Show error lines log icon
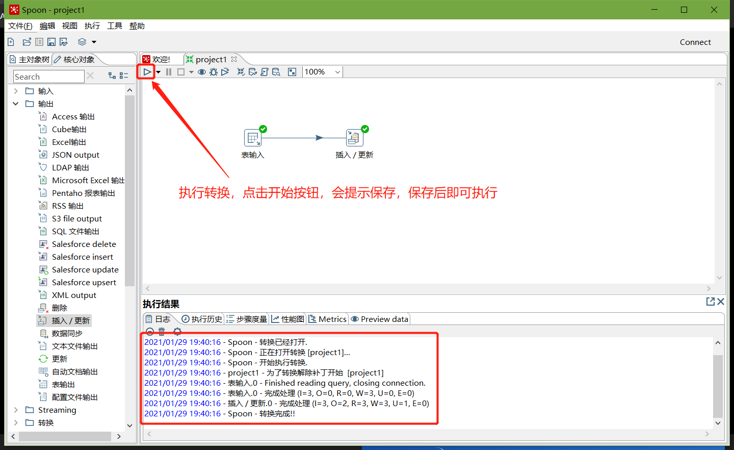 tap(150, 331)
